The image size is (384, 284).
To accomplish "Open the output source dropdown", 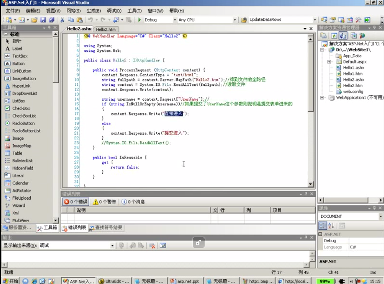I will point(112,246).
